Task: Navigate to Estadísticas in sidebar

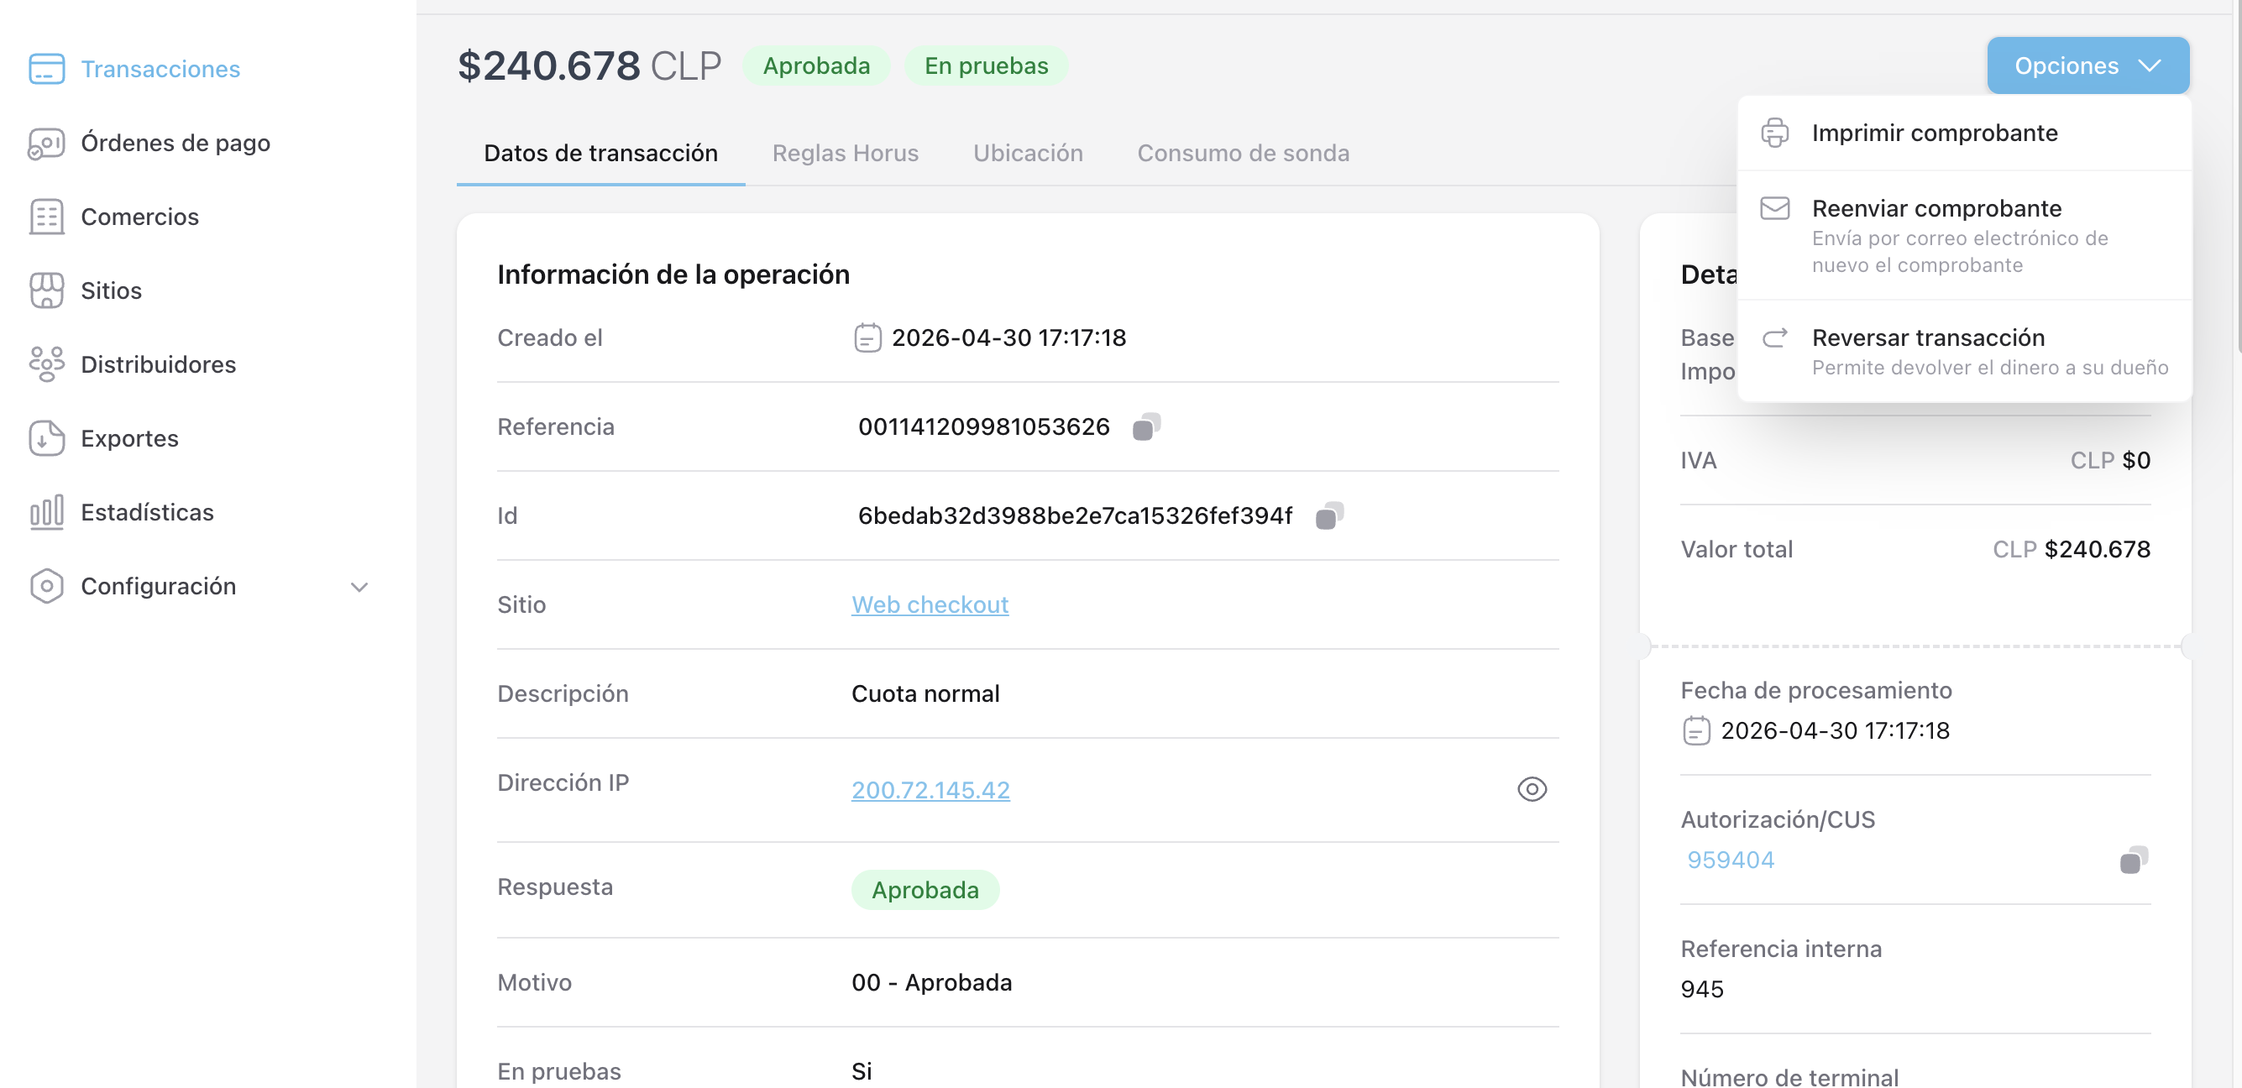Action: click(x=147, y=513)
